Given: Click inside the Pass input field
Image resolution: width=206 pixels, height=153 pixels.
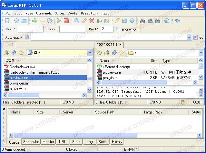Looking at the screenshot, I should coord(72,29).
